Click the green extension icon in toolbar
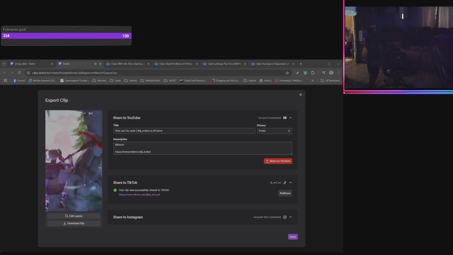This screenshot has width=453, height=255. pos(305,73)
